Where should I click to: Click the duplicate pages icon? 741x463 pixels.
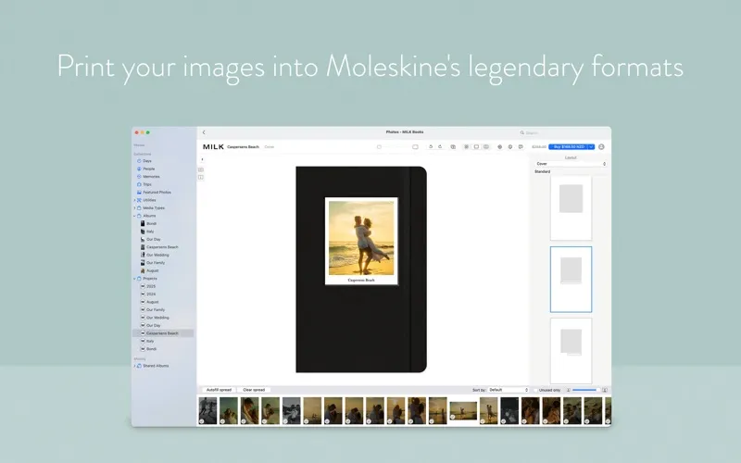pyautogui.click(x=453, y=147)
